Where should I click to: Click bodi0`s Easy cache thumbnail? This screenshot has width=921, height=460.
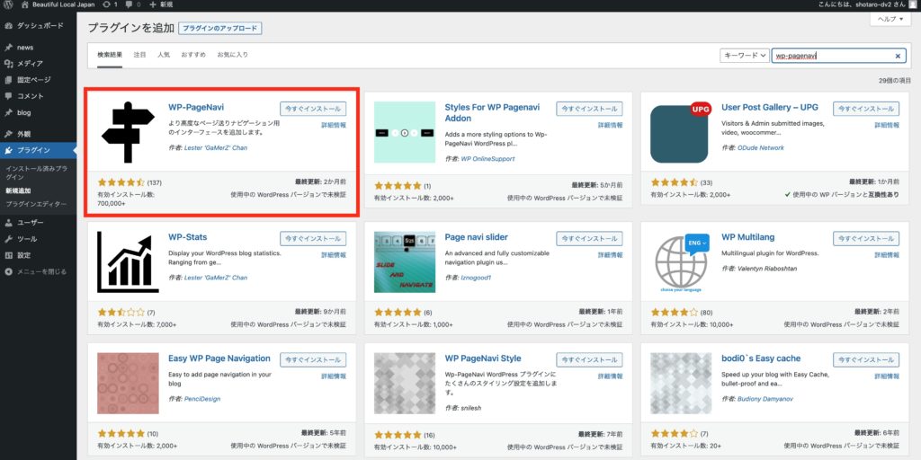(x=682, y=383)
